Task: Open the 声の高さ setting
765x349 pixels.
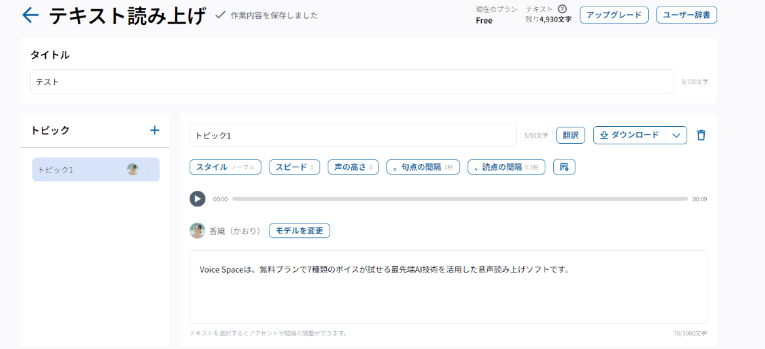Action: click(x=353, y=167)
